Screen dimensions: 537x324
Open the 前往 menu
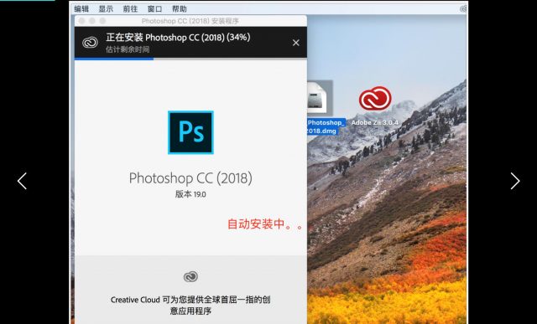tap(130, 9)
